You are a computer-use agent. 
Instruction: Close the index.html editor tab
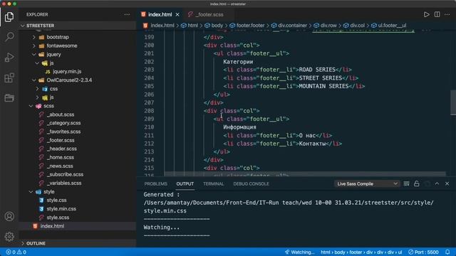point(177,14)
